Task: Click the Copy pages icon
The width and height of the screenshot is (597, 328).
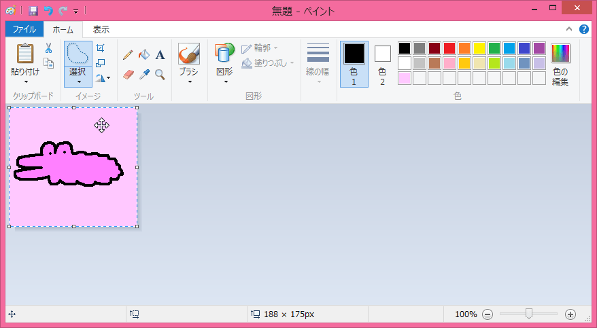Action: (x=49, y=63)
